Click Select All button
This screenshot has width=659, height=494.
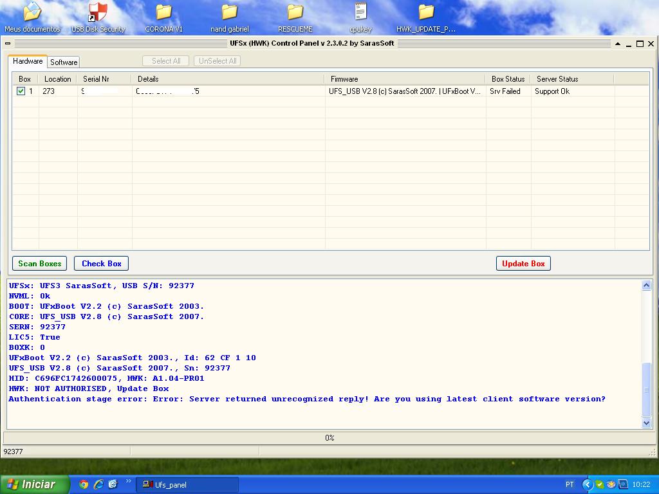[166, 61]
